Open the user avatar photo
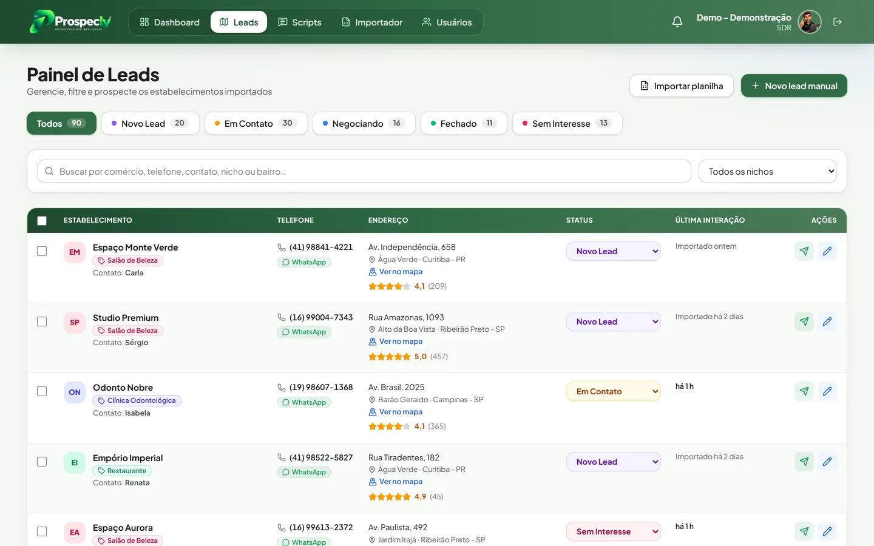 (809, 22)
